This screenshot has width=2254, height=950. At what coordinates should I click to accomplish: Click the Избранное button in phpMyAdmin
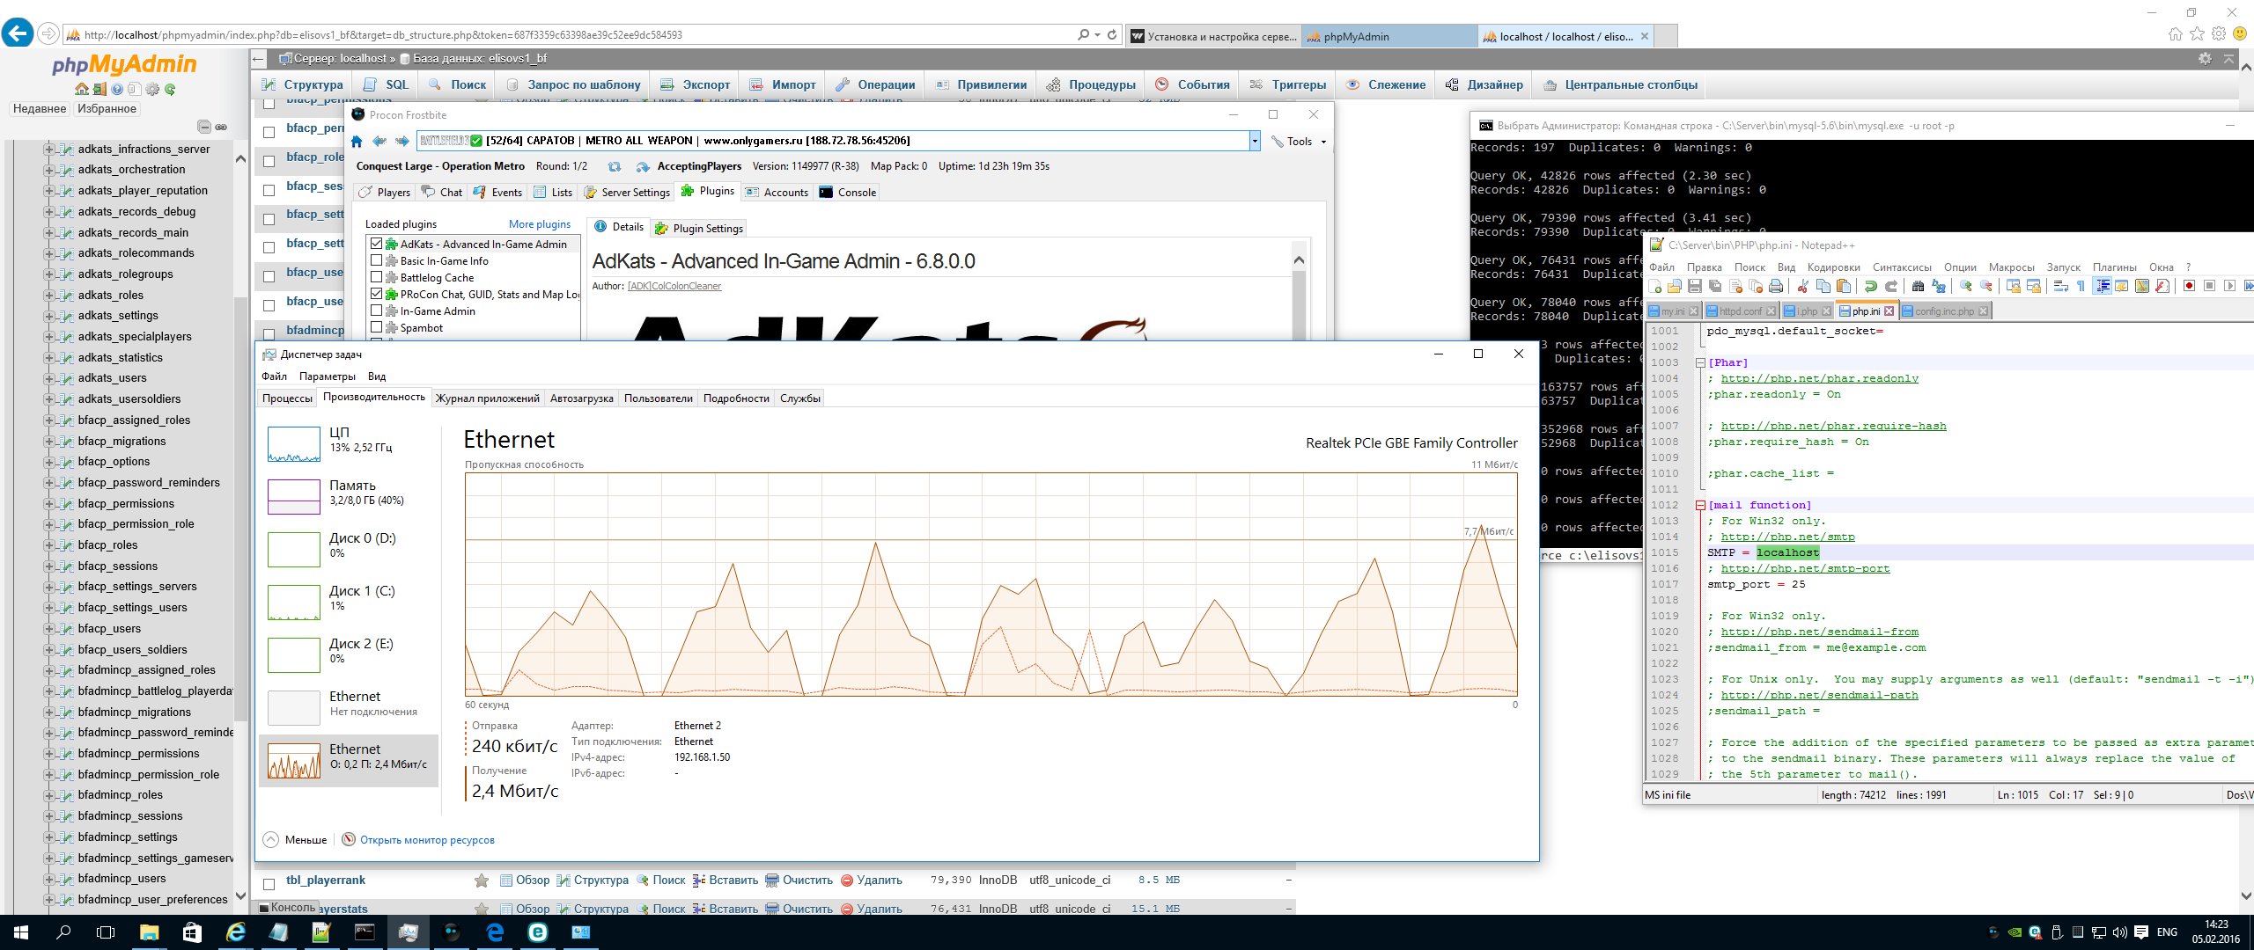tap(107, 109)
